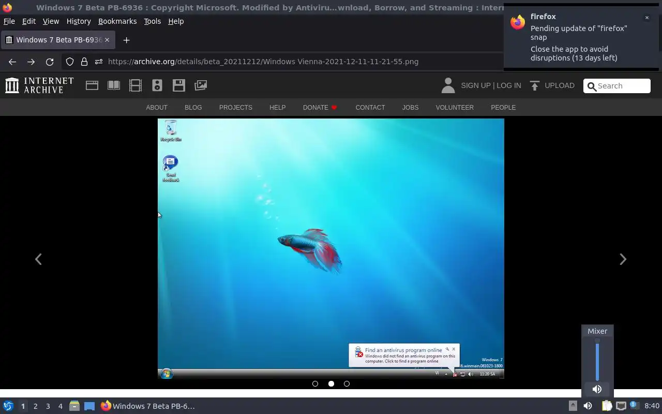Go back with the browser back arrow

[12, 62]
